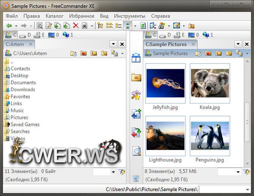Switch to the C:Sample Pictures tab
The height and width of the screenshot is (196, 254).
[166, 44]
